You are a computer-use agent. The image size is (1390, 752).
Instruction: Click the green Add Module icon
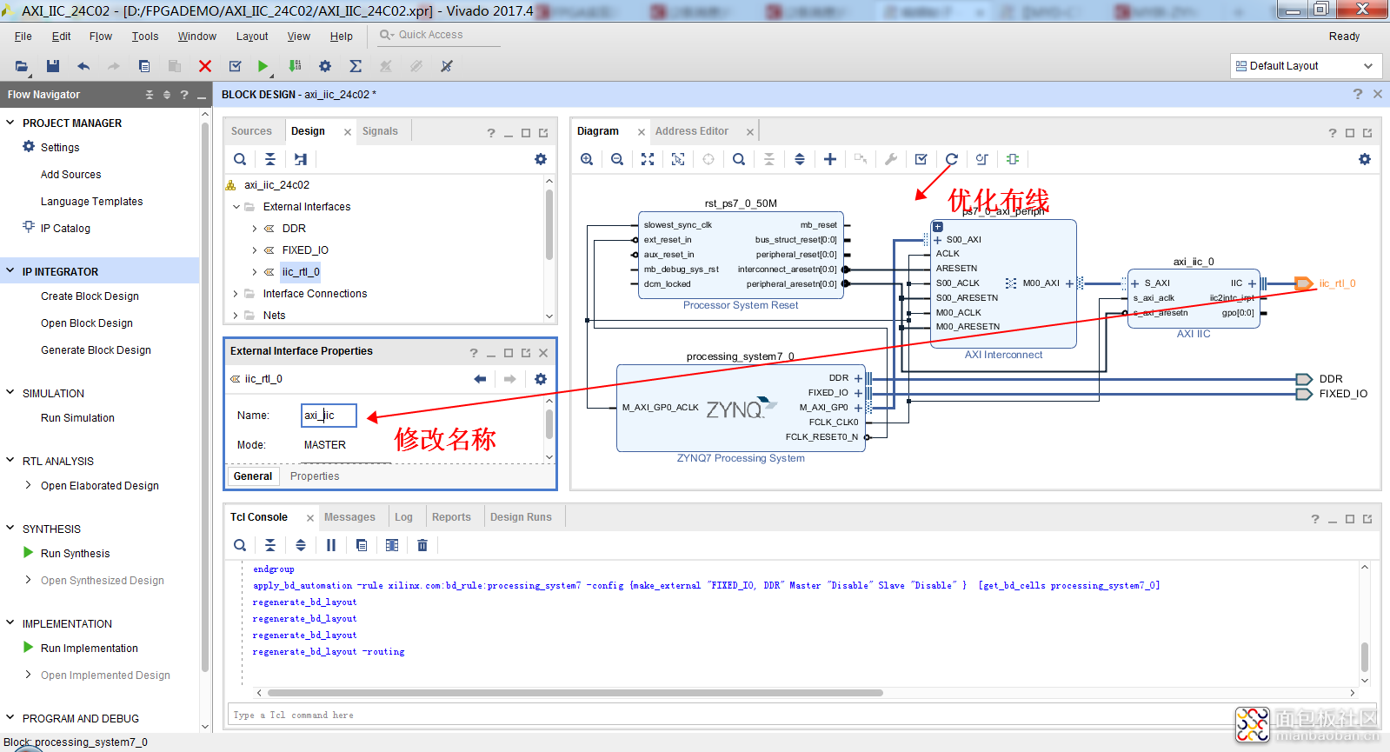[1013, 159]
